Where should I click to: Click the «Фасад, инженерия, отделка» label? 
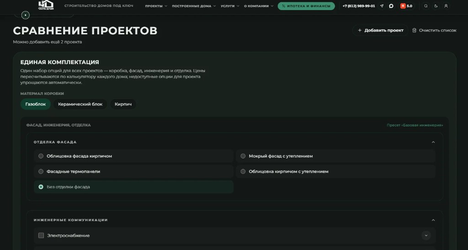click(x=58, y=125)
